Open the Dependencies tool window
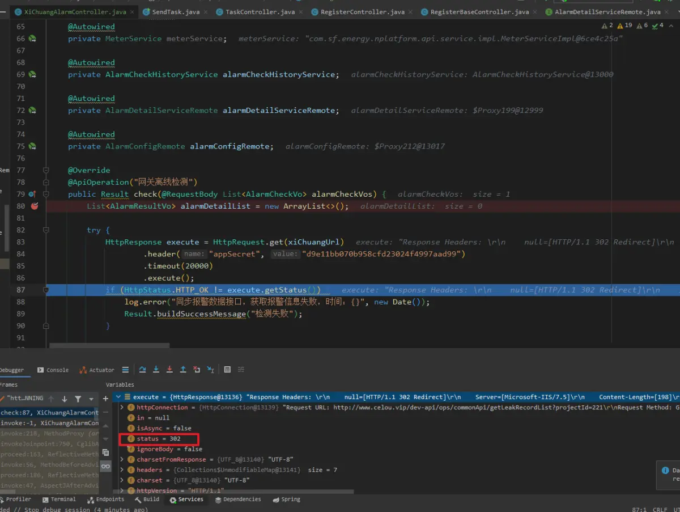This screenshot has width=680, height=512. click(238, 499)
